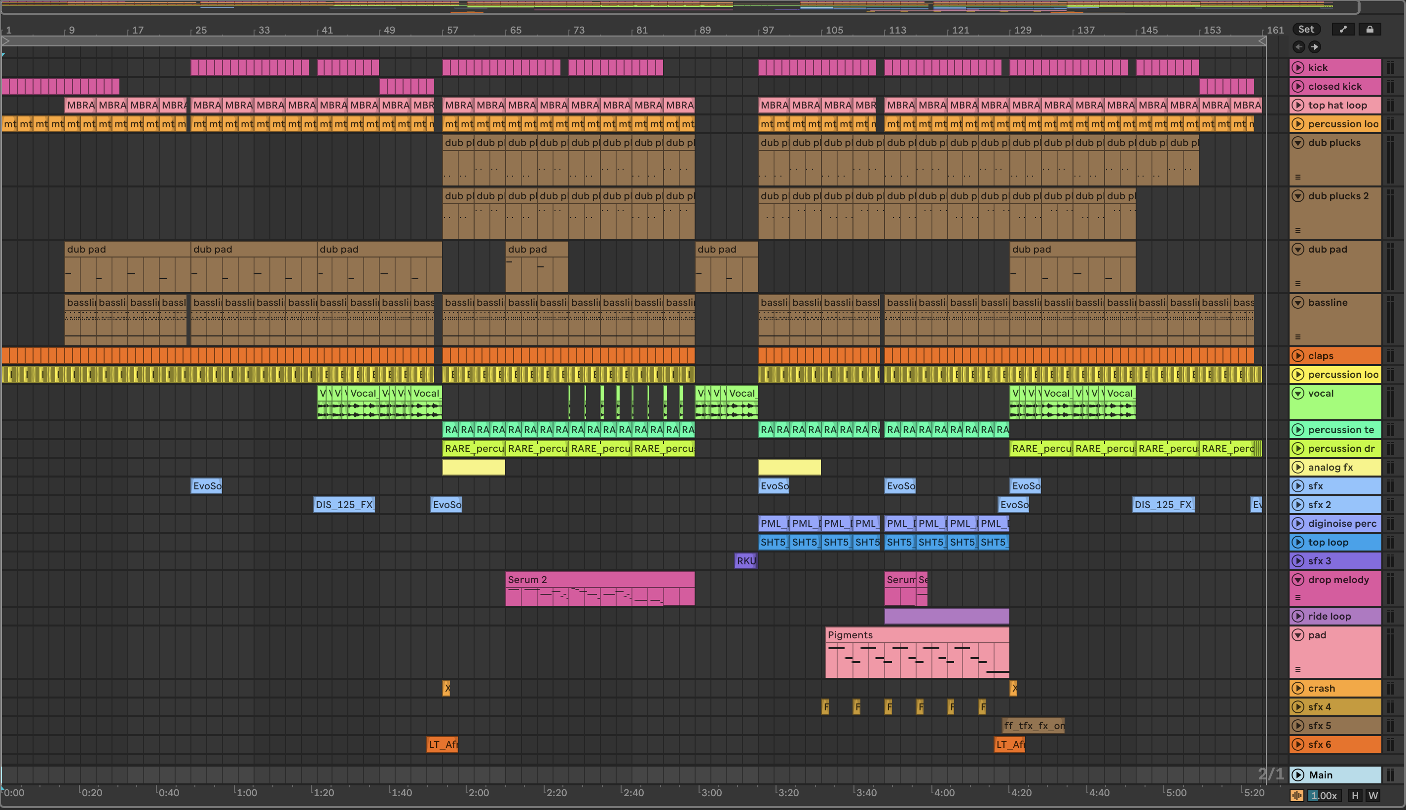
Task: Toggle the W width optimize button
Action: pos(1373,796)
